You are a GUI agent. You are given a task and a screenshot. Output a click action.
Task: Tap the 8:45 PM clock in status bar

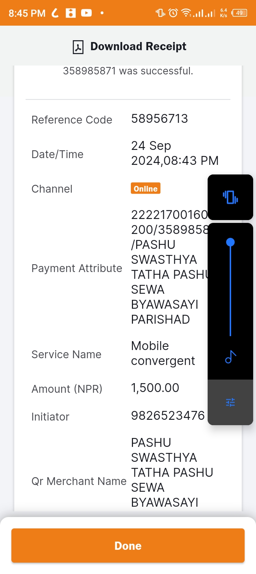pyautogui.click(x=27, y=14)
